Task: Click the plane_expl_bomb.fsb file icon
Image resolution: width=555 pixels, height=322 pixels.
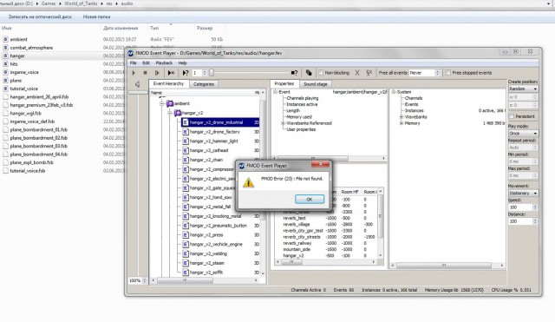Action: pos(5,162)
